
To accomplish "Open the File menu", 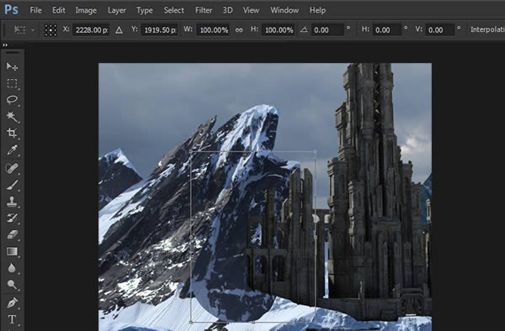I will [35, 10].
